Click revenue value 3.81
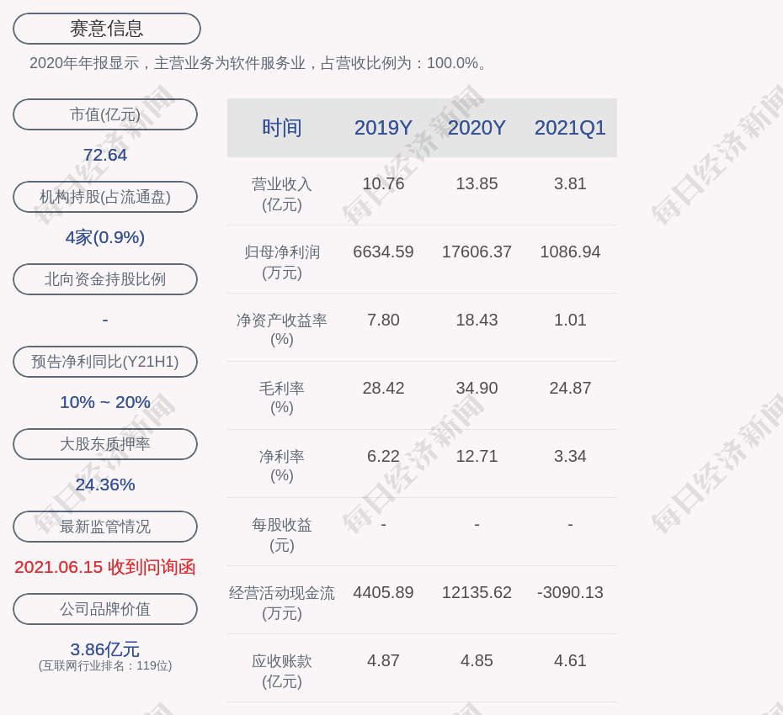This screenshot has width=783, height=715. [x=570, y=183]
